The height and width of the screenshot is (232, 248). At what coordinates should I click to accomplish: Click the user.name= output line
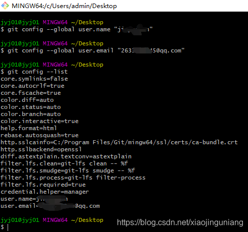point(34,199)
